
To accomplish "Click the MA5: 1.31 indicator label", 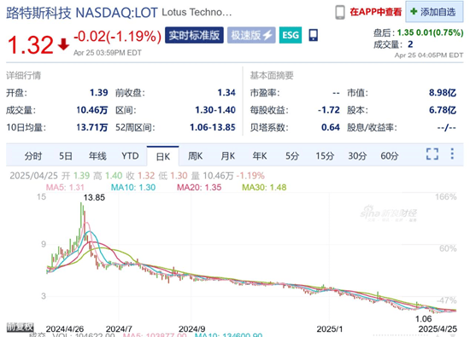I will click(65, 188).
